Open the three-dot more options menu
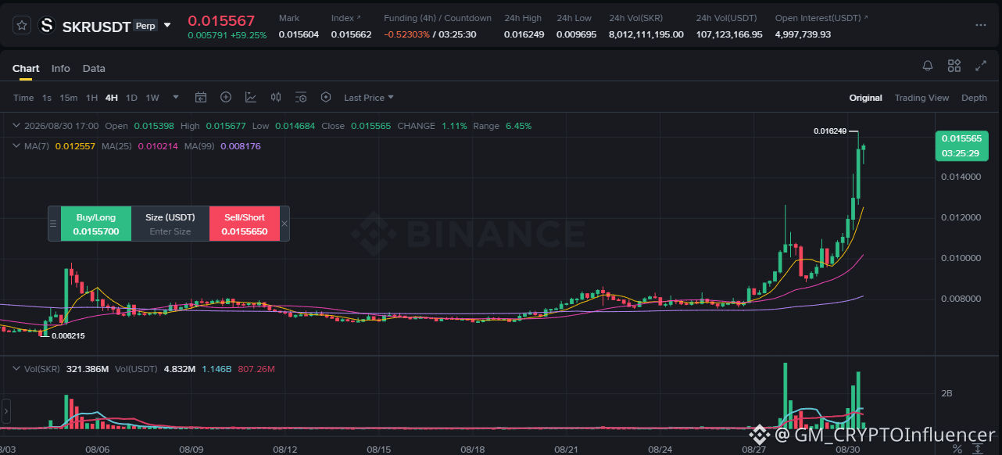 point(981,25)
